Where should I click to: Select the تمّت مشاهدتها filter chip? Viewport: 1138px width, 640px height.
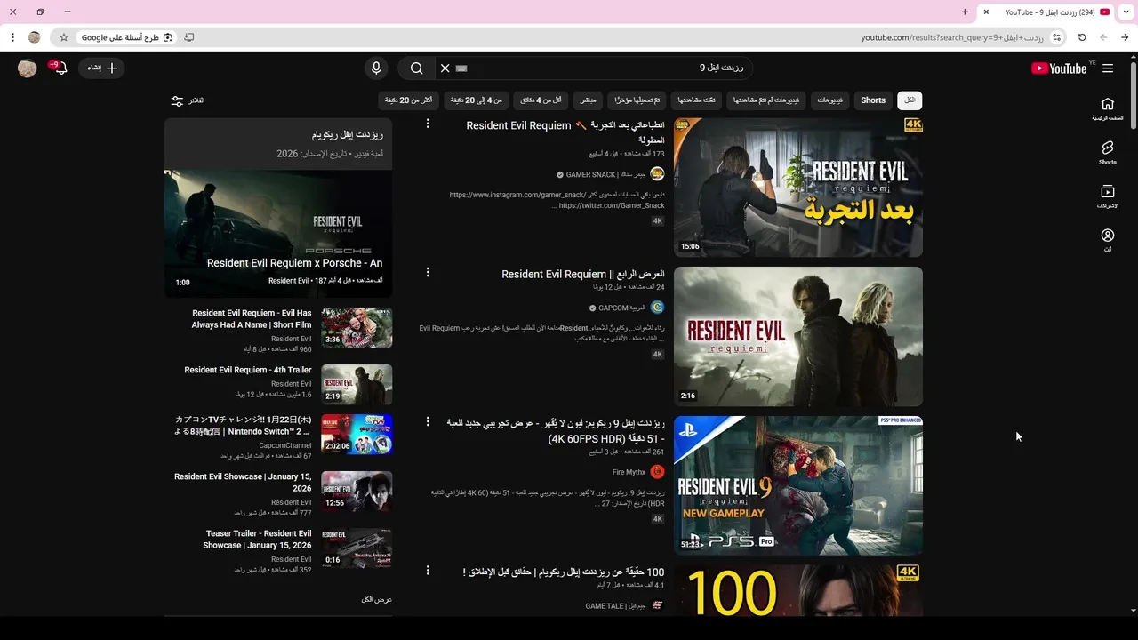[696, 100]
